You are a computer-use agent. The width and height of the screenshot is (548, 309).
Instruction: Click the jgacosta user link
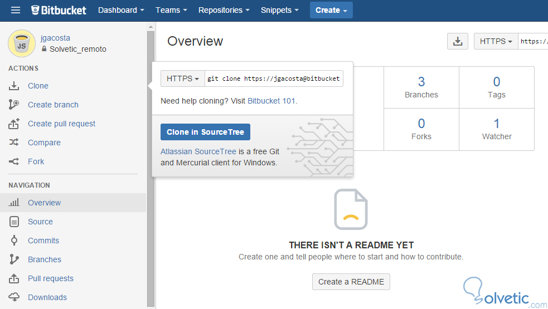(x=55, y=38)
